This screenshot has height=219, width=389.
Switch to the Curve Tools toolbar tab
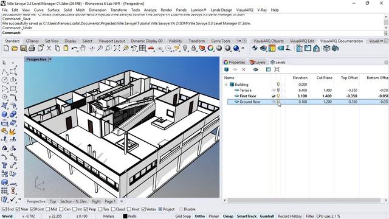(x=221, y=41)
